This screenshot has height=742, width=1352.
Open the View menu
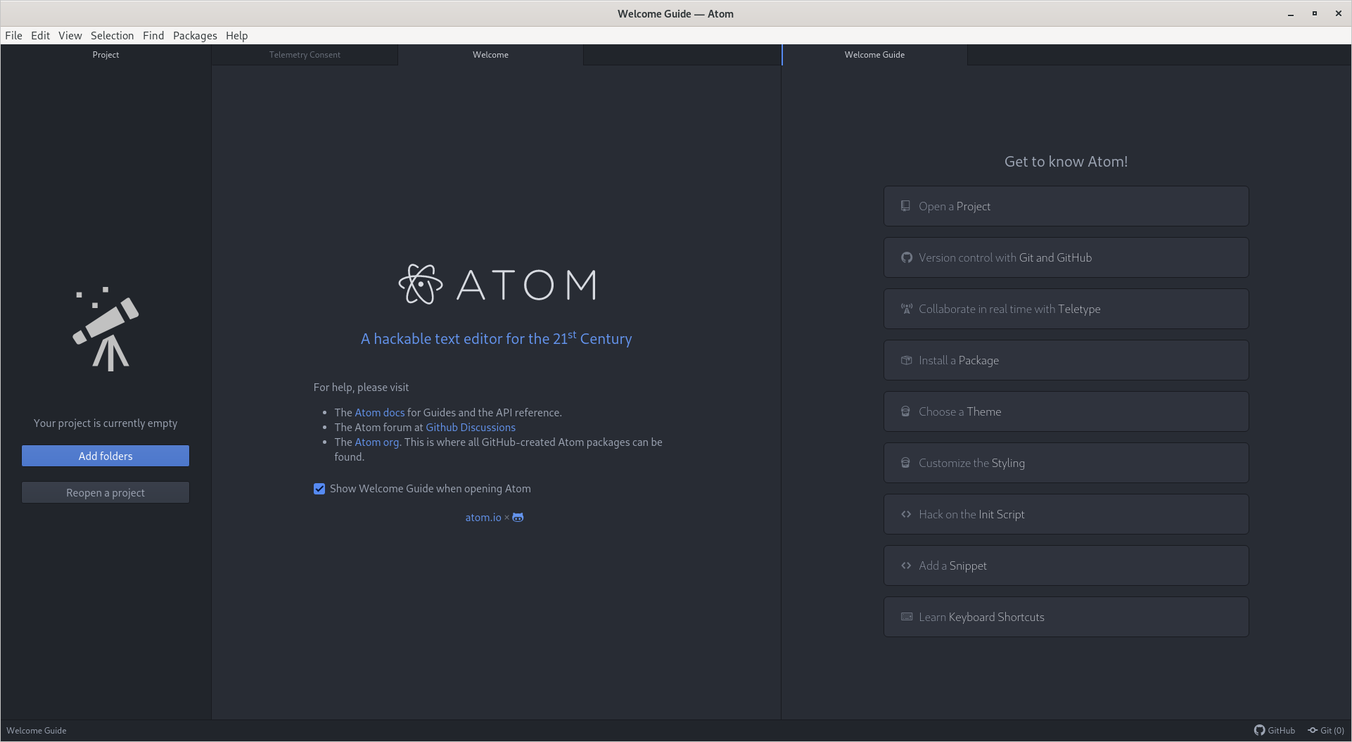point(70,35)
